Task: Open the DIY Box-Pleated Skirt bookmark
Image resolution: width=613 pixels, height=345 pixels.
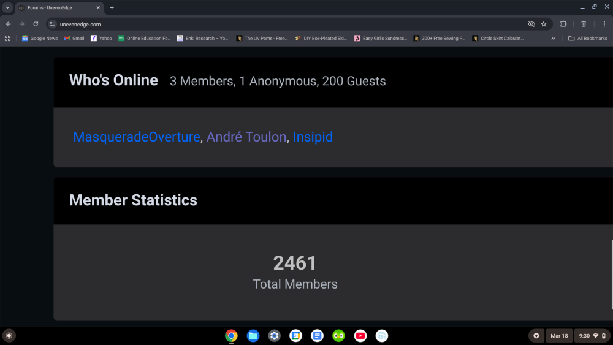Action: click(321, 38)
